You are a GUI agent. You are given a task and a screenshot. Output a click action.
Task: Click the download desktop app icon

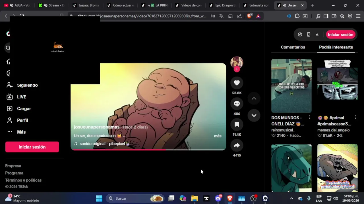pos(317,35)
